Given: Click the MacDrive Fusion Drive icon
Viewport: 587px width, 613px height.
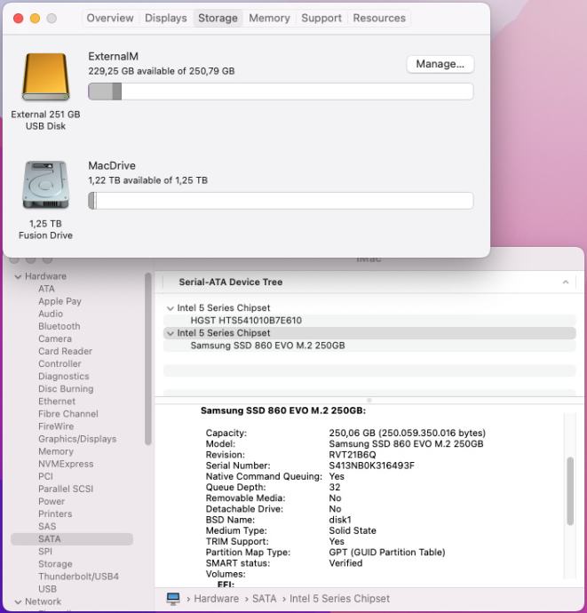Looking at the screenshot, I should click(x=45, y=185).
